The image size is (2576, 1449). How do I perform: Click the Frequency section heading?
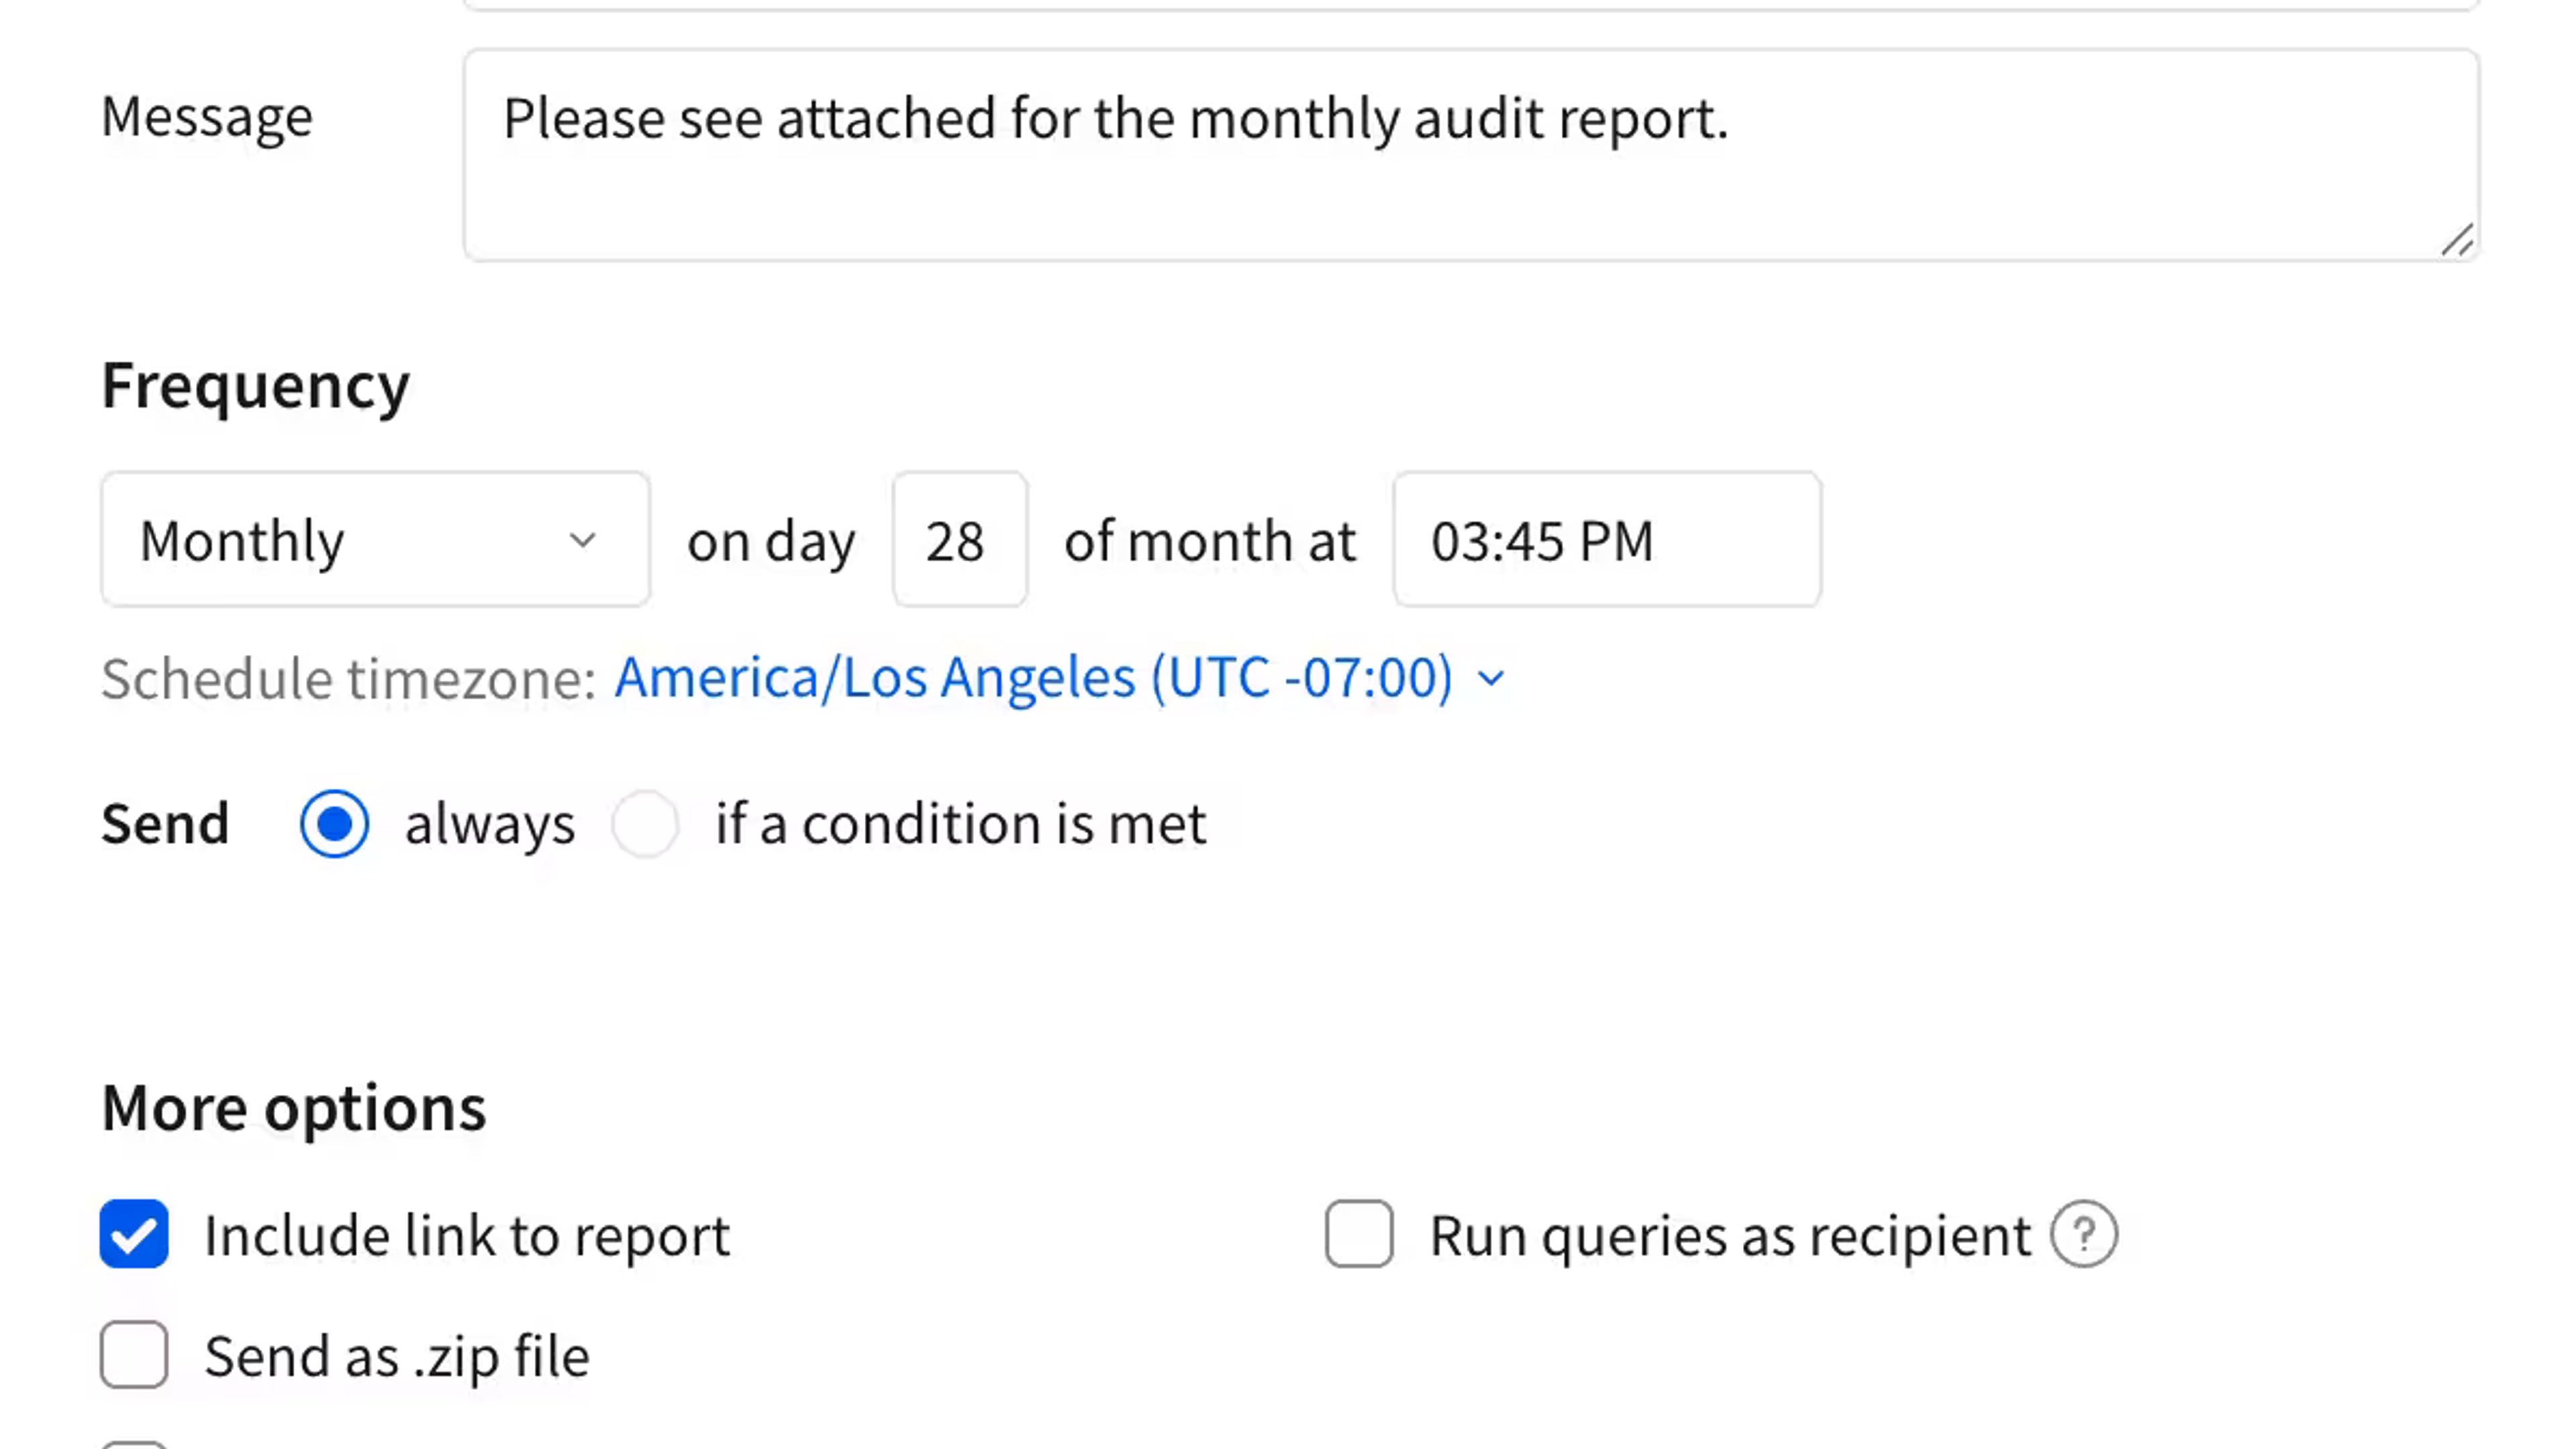click(x=255, y=386)
